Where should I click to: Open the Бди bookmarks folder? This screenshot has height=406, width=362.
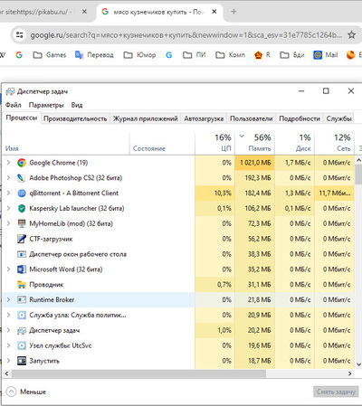click(292, 55)
